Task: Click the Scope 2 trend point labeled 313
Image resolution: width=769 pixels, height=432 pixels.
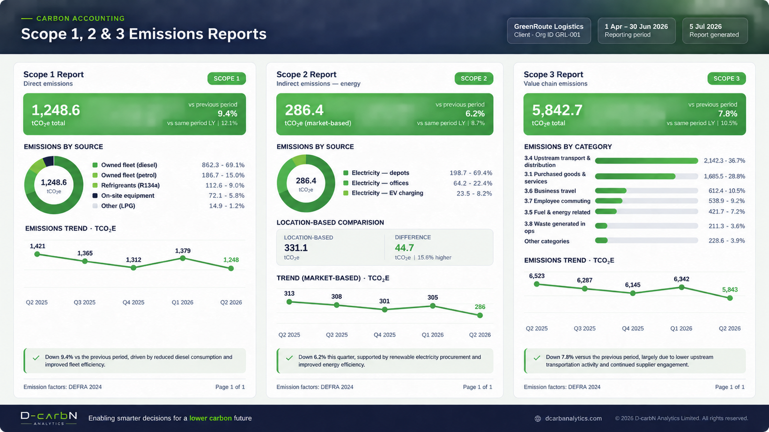Action: click(x=289, y=302)
